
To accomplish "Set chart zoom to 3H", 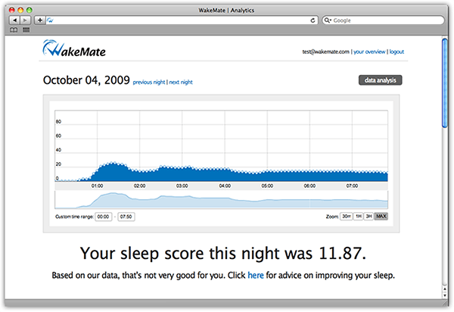I will coord(368,216).
